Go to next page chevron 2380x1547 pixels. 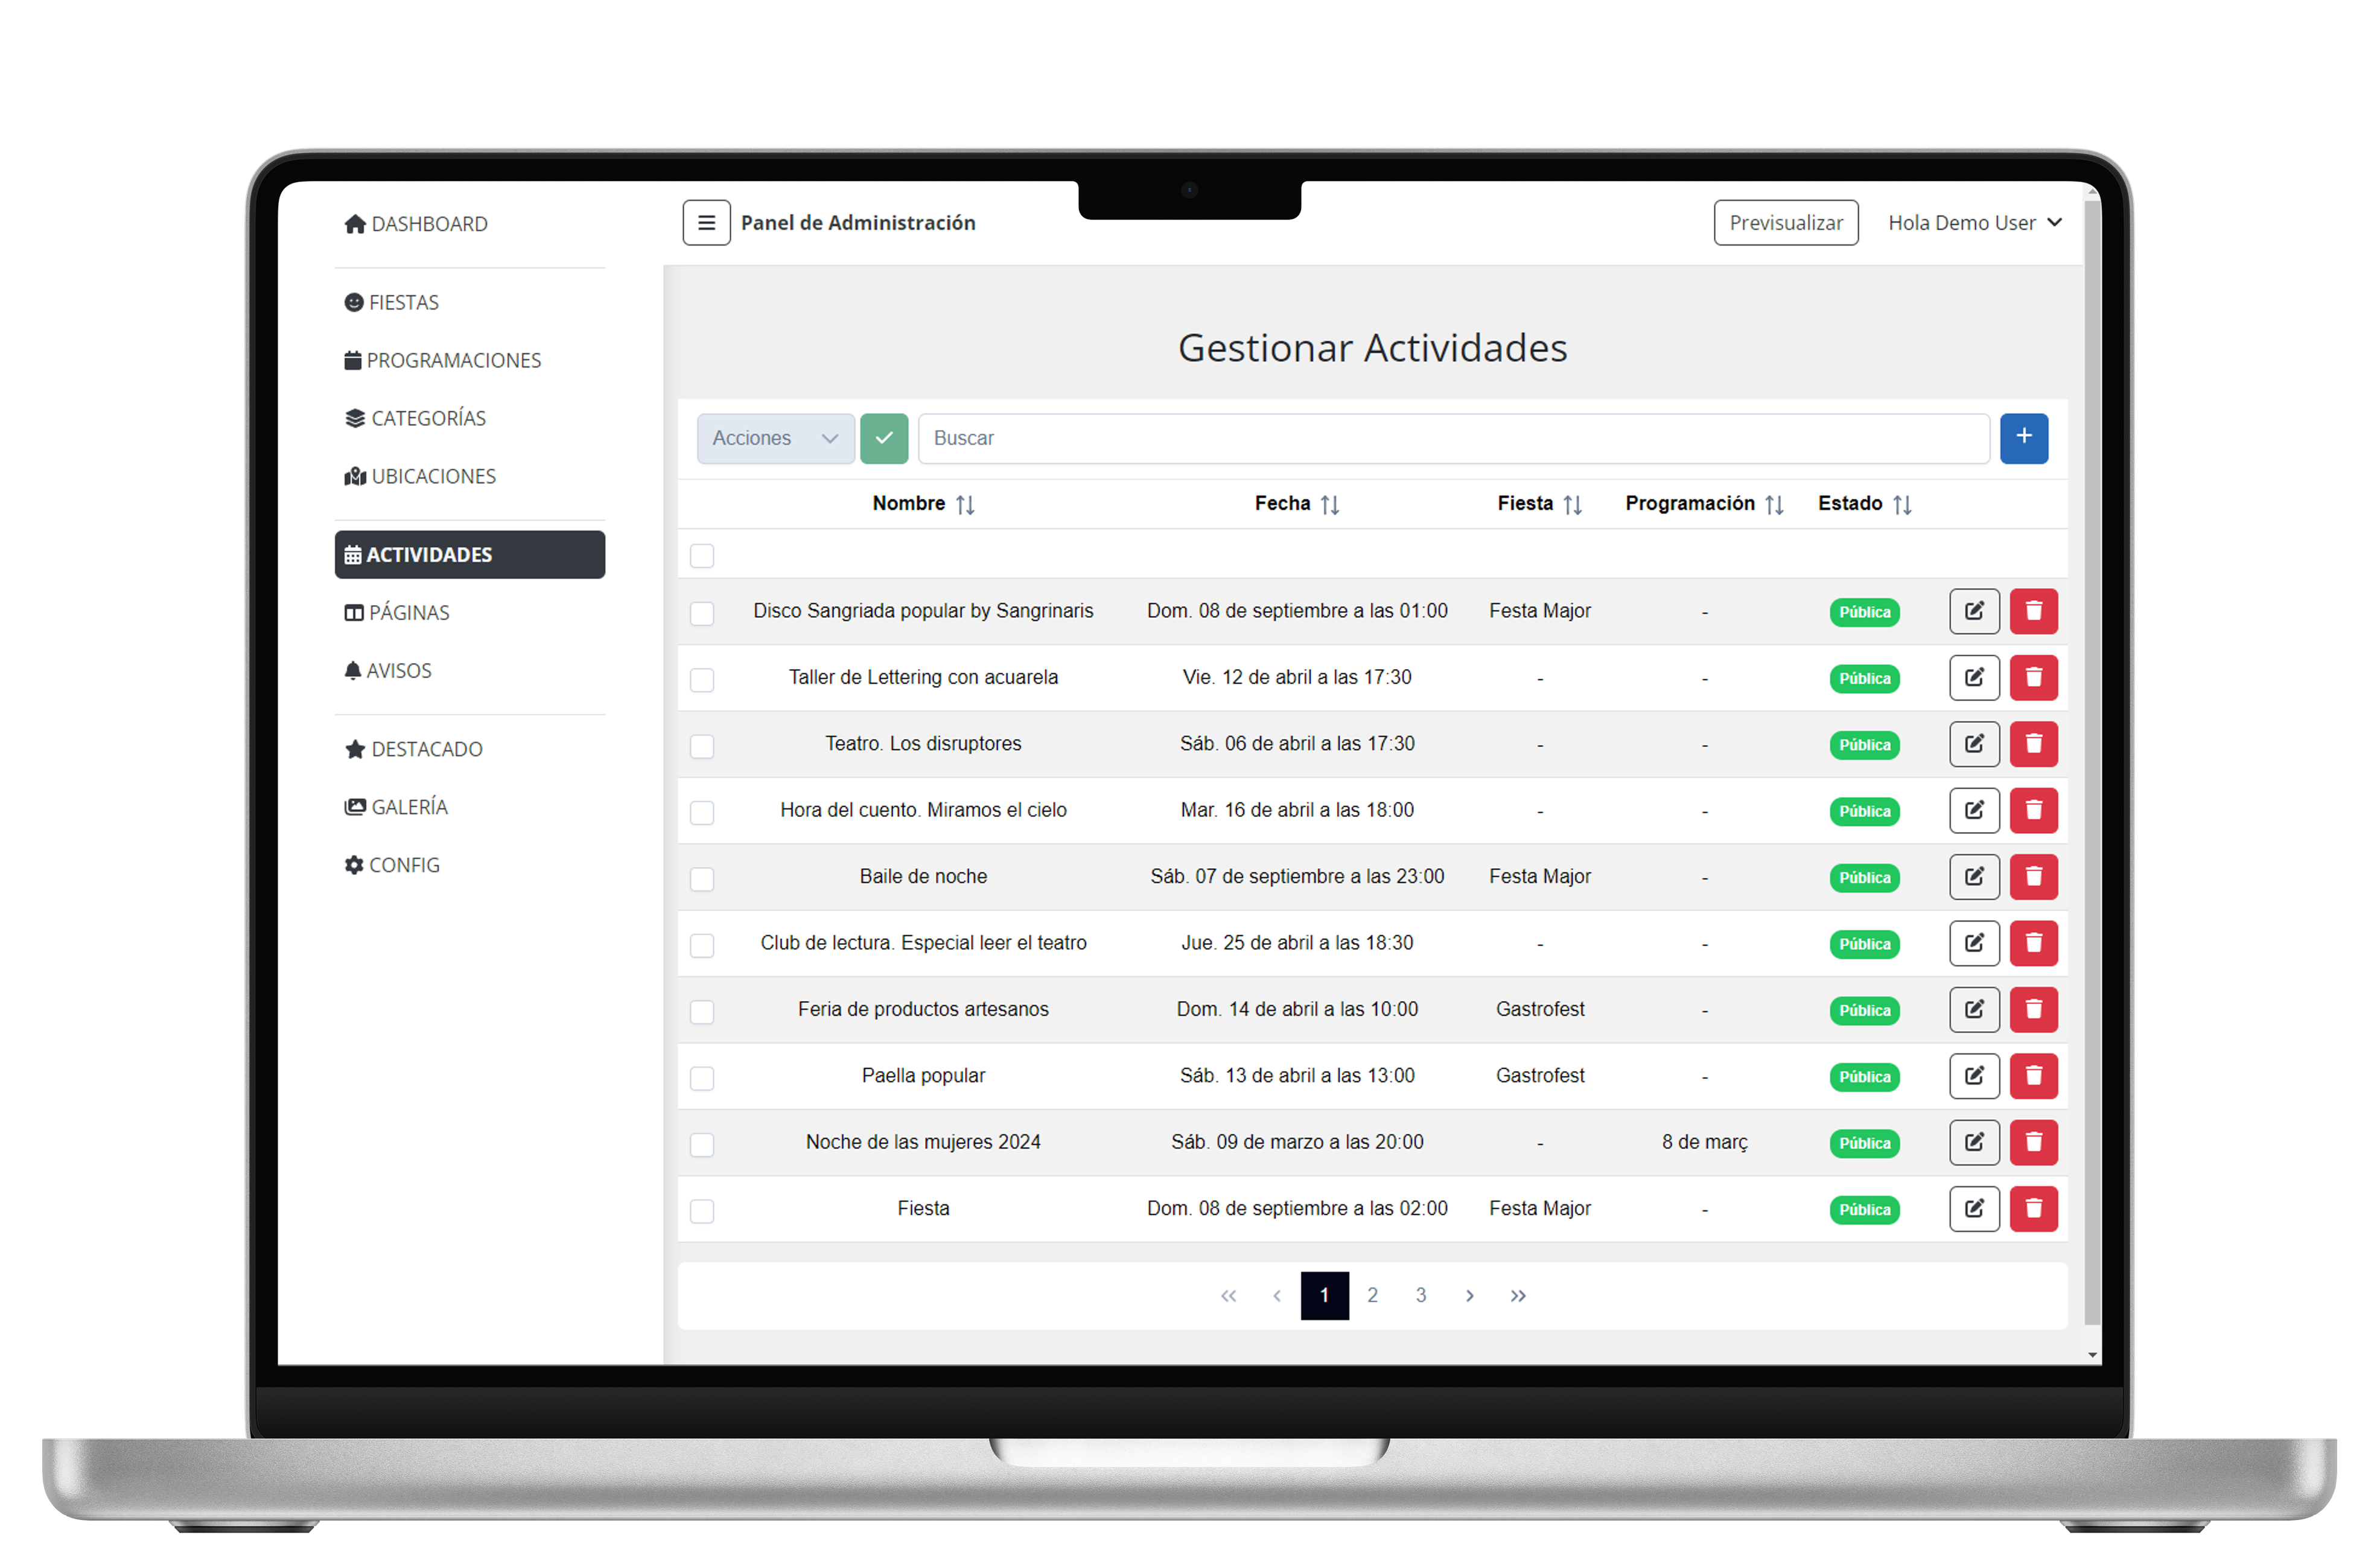pyautogui.click(x=1469, y=1295)
